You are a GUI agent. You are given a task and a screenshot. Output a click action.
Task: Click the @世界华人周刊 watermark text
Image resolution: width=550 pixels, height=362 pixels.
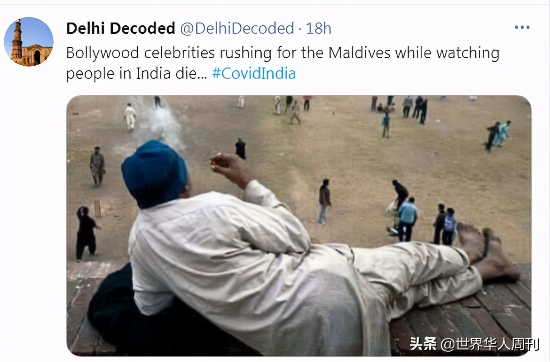click(x=490, y=344)
